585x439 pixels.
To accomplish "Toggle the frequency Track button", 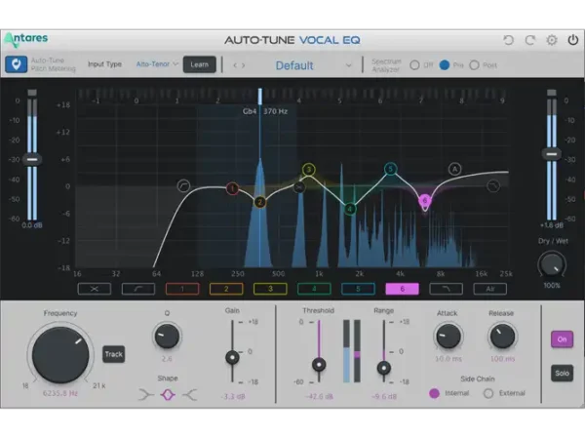I will [114, 354].
